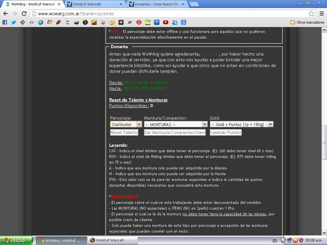Open the blue 'T' bookmark icon
327x245 pixels.
click(156, 22)
